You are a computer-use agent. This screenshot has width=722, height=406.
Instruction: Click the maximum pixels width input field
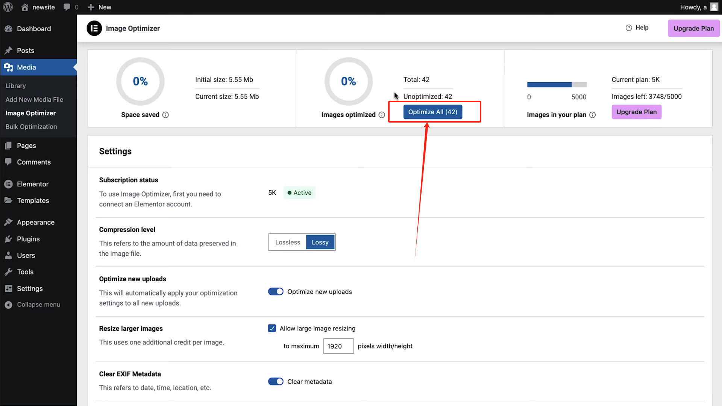338,346
